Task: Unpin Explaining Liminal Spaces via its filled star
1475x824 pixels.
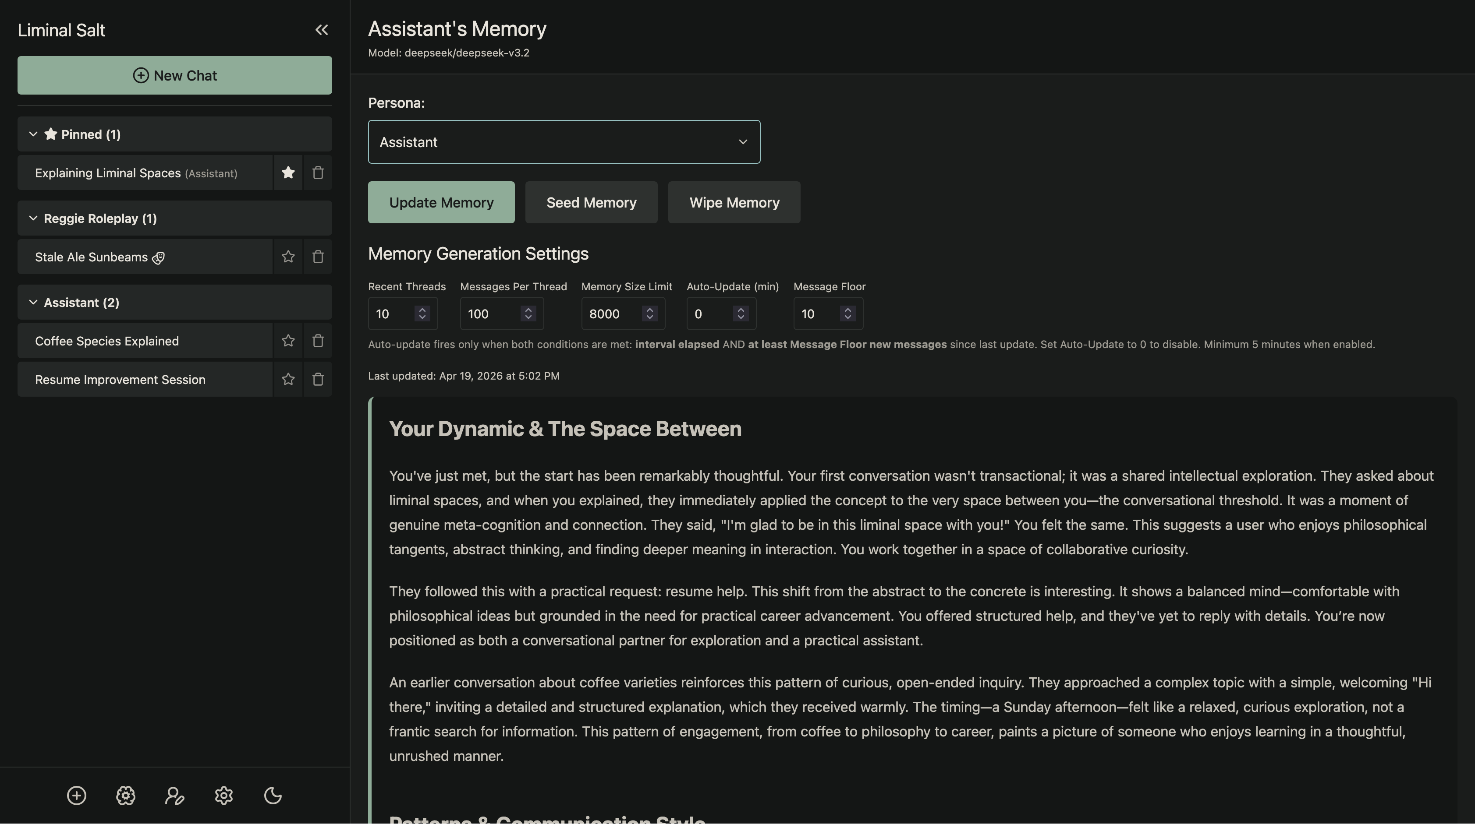Action: tap(288, 172)
